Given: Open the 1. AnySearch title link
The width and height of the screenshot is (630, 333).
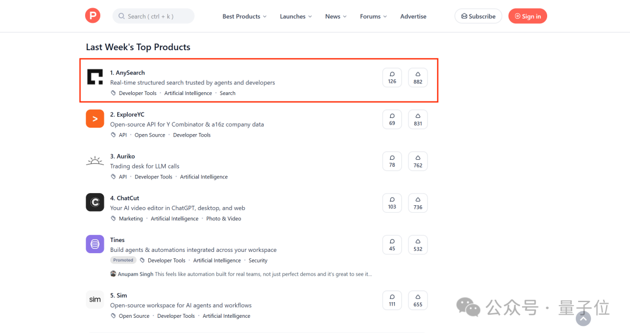Looking at the screenshot, I should tap(127, 73).
